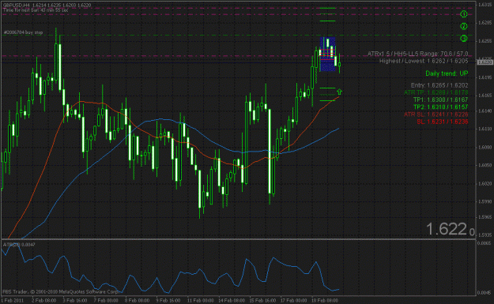Click the 1.5935 price axis value

(x=485, y=235)
